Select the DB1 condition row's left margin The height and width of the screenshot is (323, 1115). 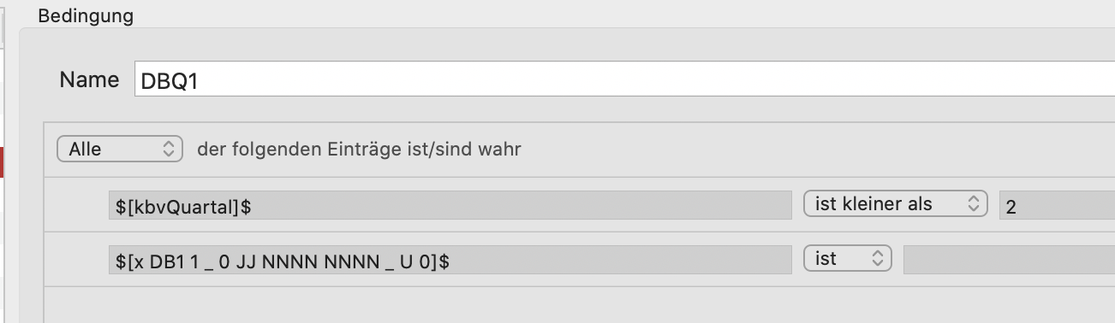[76, 259]
